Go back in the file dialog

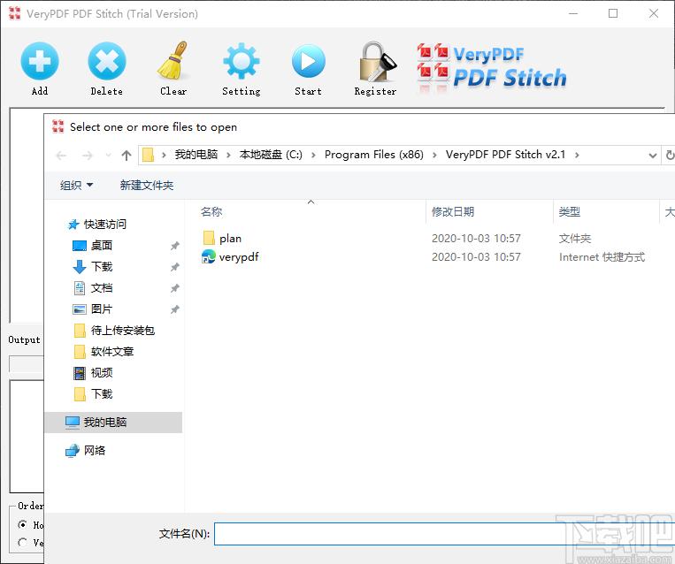tap(61, 156)
